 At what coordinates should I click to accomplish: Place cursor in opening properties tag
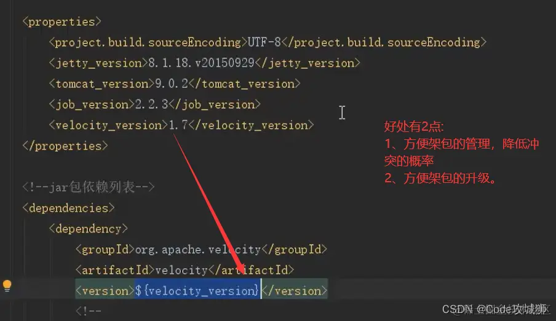click(62, 22)
